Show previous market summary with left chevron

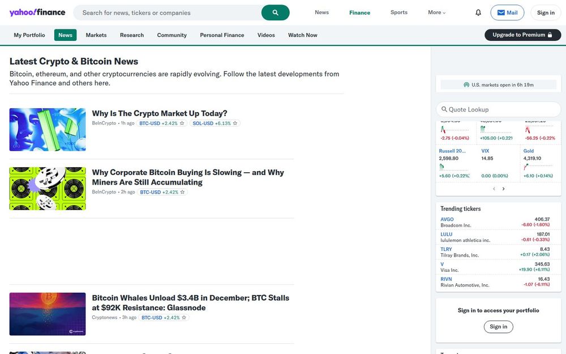click(494, 189)
